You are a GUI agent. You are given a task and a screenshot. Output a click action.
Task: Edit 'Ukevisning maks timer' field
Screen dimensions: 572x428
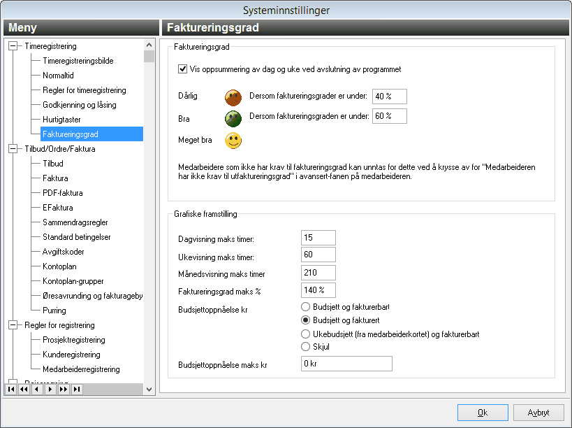(318, 255)
